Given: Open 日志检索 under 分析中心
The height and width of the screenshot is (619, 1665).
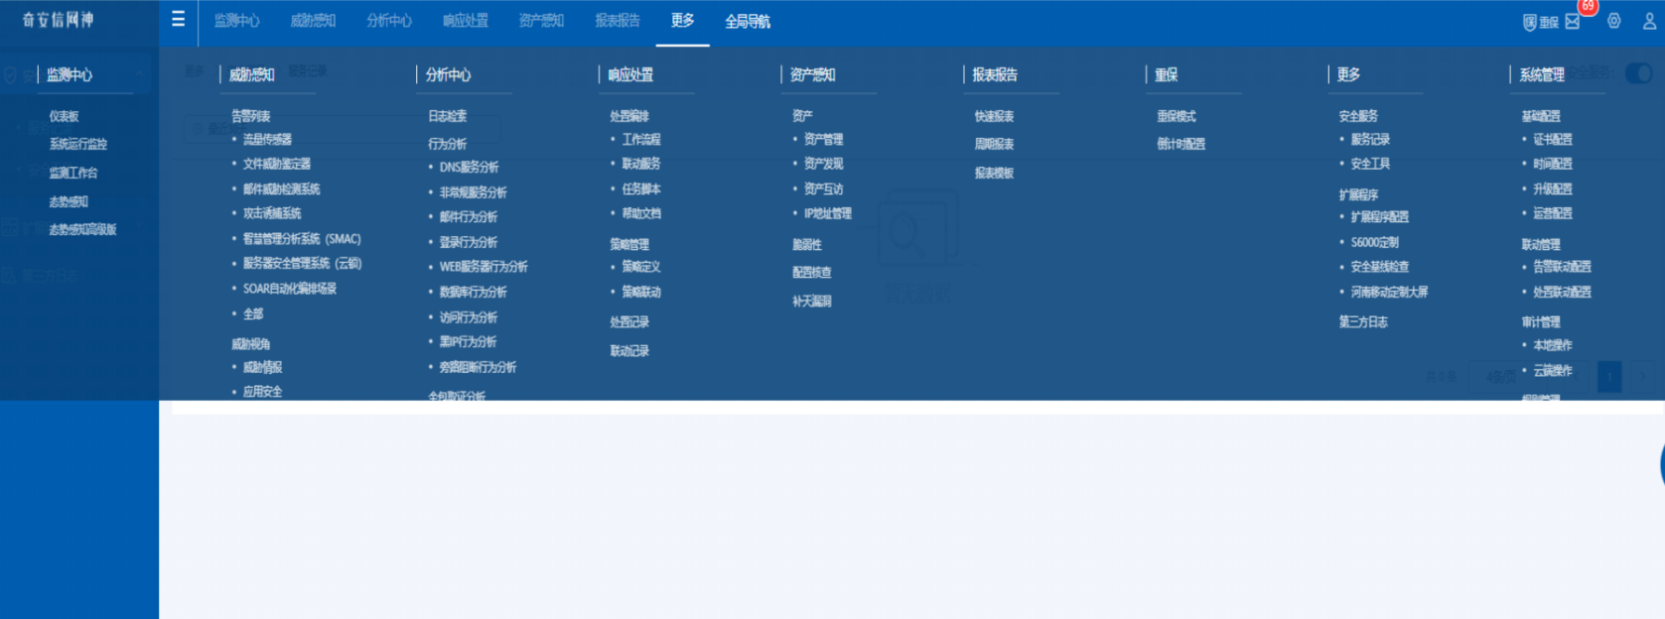Looking at the screenshot, I should [447, 116].
